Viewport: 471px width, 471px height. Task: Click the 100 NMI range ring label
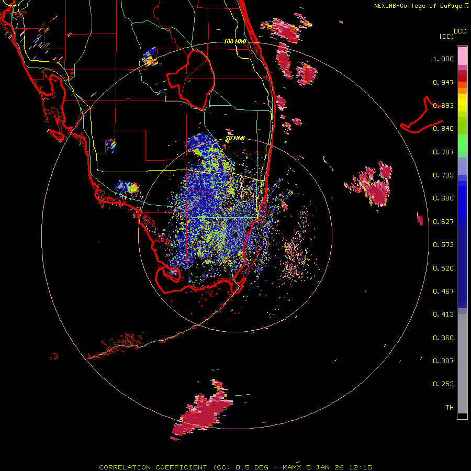[x=235, y=41]
